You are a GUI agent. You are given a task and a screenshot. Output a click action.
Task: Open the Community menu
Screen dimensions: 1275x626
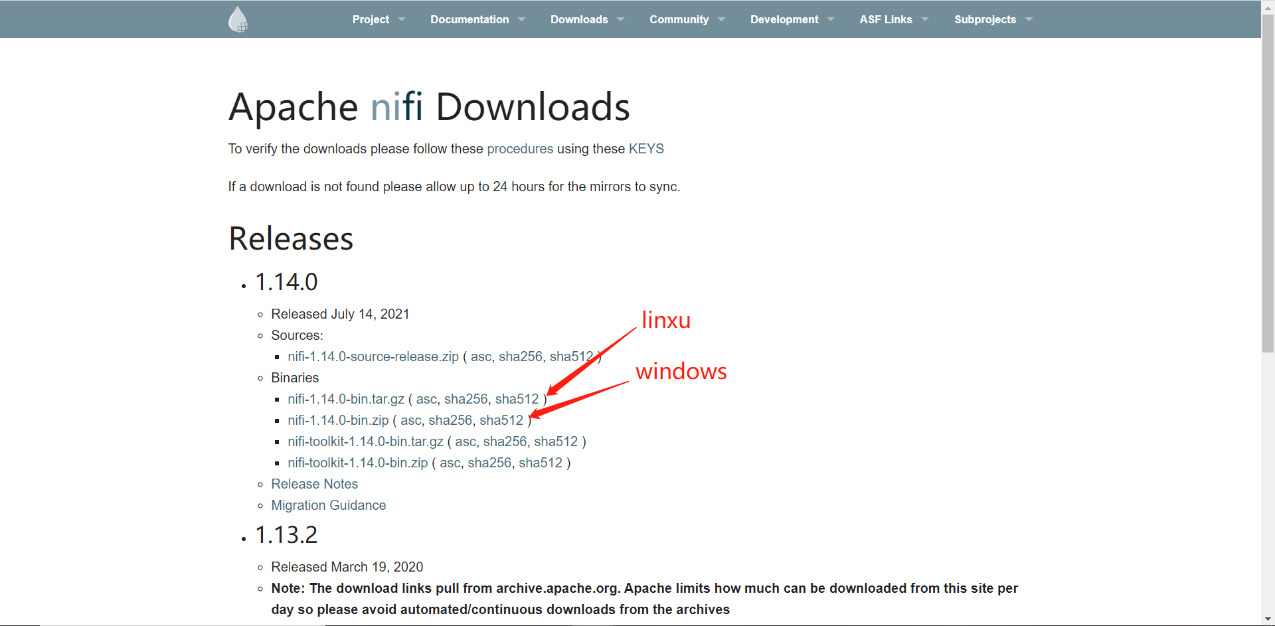tap(679, 19)
